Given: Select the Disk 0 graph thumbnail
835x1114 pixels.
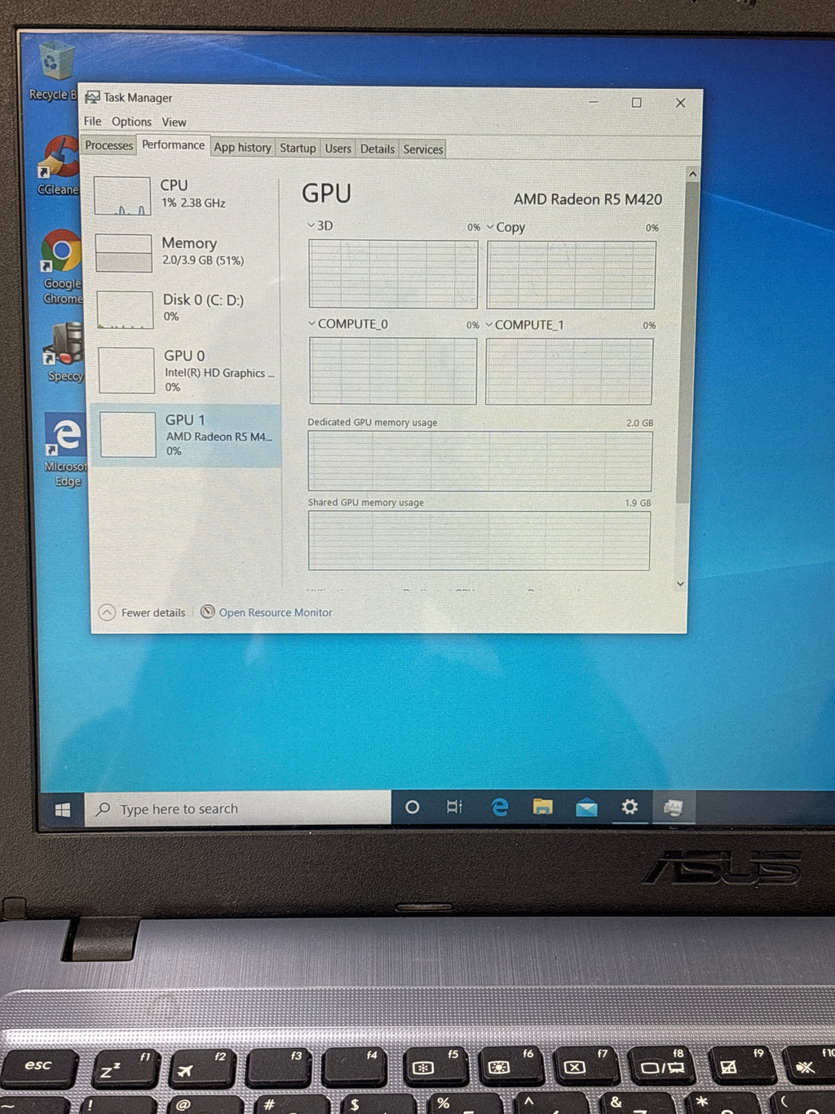Looking at the screenshot, I should point(126,310).
